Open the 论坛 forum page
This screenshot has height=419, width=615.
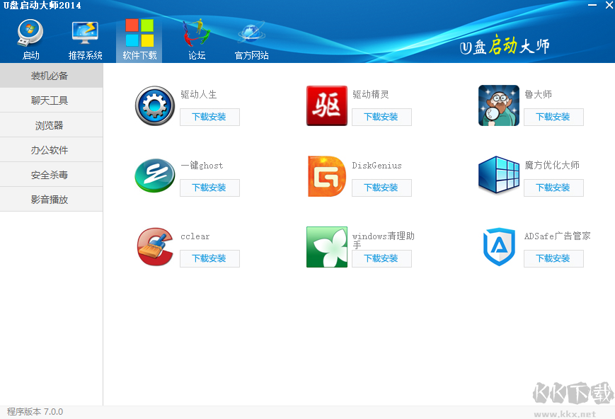point(197,40)
